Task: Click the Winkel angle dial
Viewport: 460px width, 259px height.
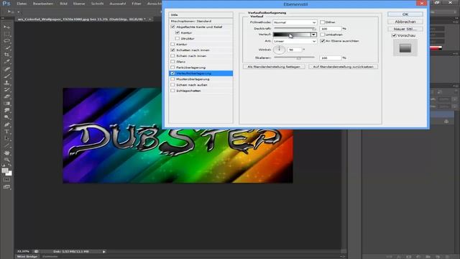Action: click(x=279, y=50)
